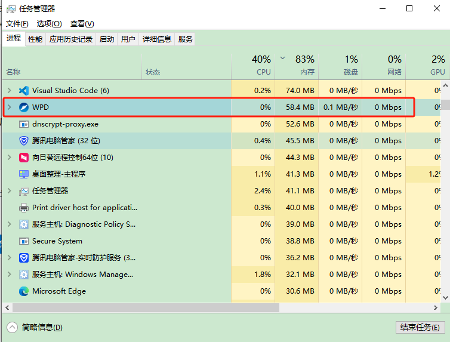This screenshot has width=450, height=342.
Task: Click the vertical scrollbar up arrow
Action: coord(445,85)
